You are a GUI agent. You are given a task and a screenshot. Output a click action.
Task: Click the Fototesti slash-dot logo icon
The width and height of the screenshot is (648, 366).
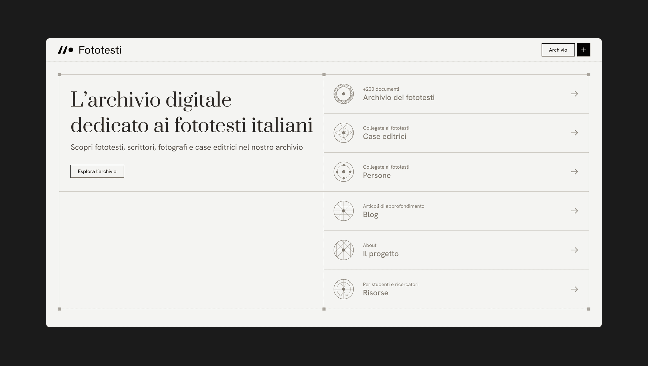pyautogui.click(x=65, y=50)
